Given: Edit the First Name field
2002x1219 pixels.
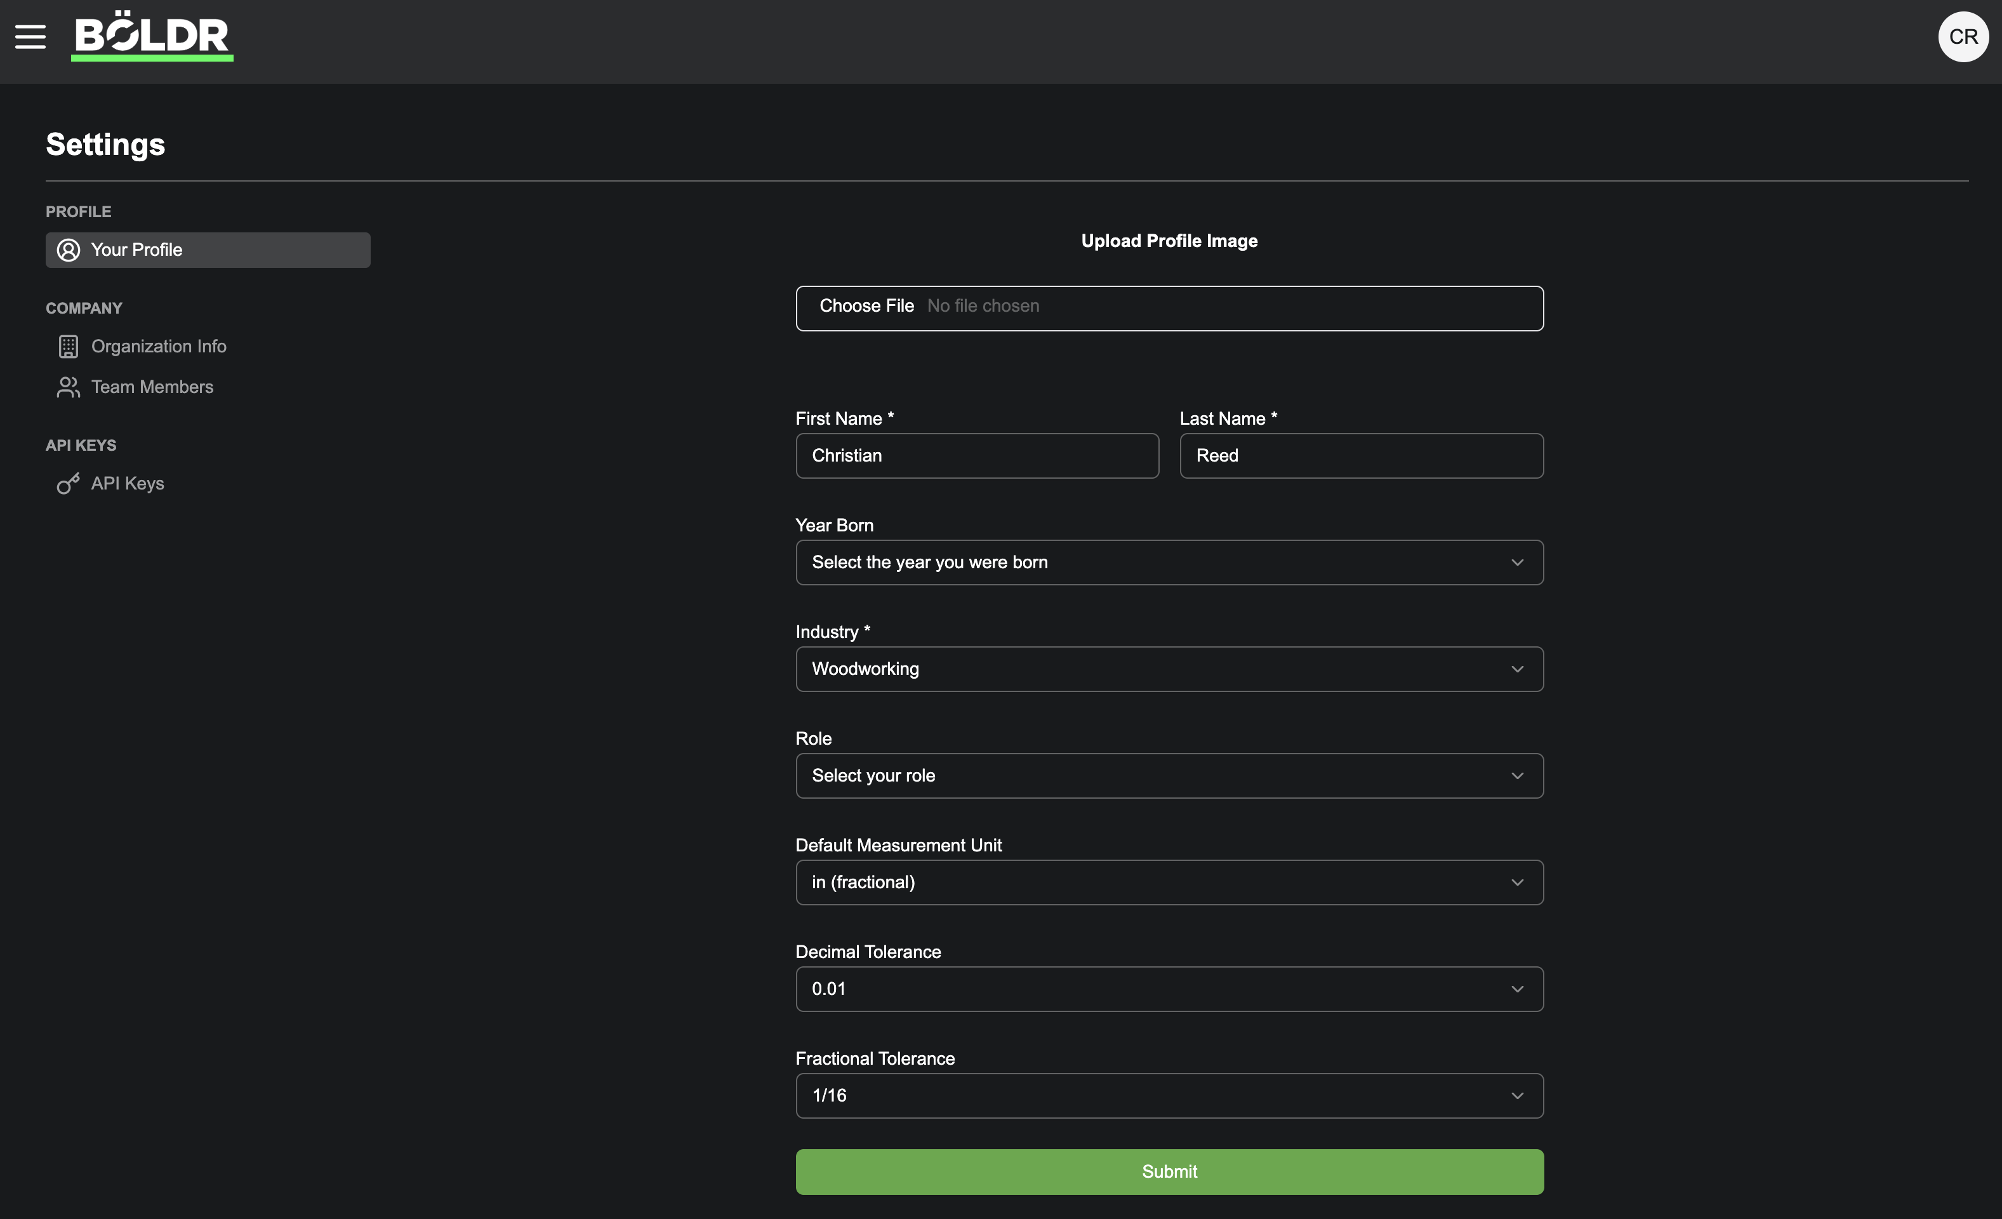Looking at the screenshot, I should [977, 456].
